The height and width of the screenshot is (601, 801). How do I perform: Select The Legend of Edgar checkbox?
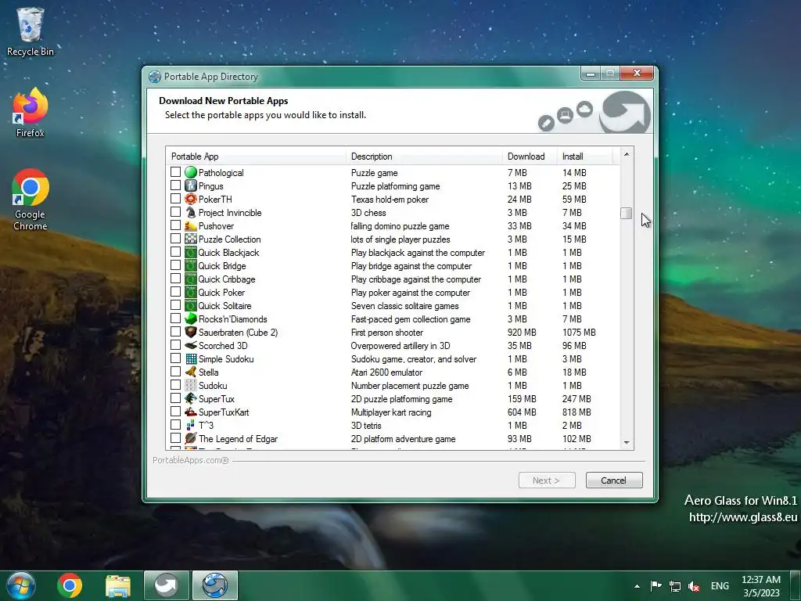175,438
